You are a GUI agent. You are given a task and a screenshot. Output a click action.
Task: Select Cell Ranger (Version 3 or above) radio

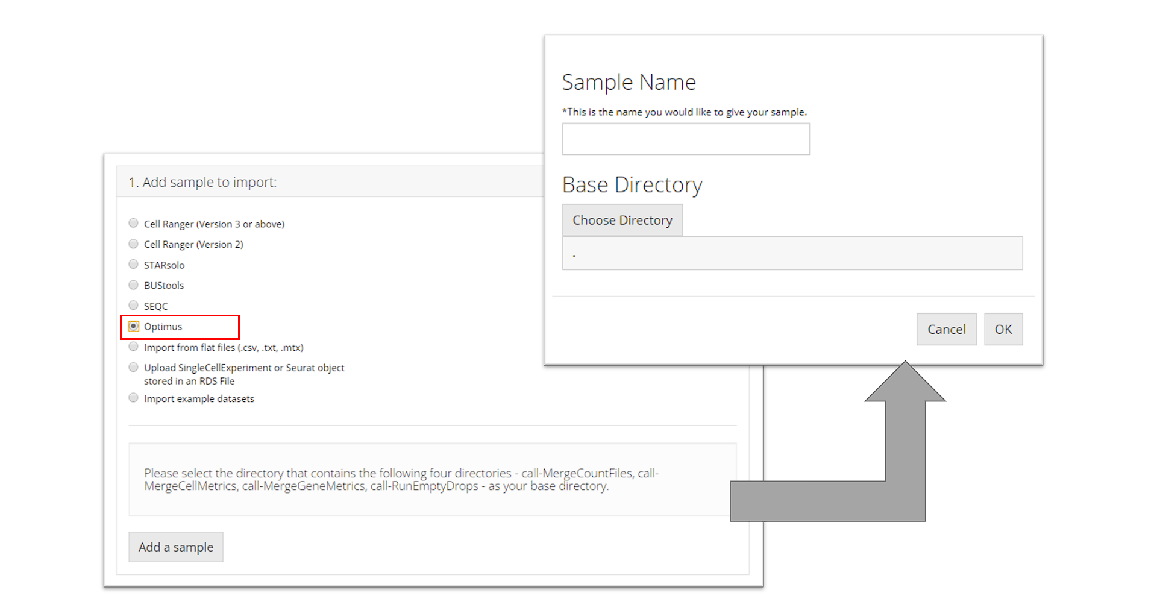click(133, 224)
